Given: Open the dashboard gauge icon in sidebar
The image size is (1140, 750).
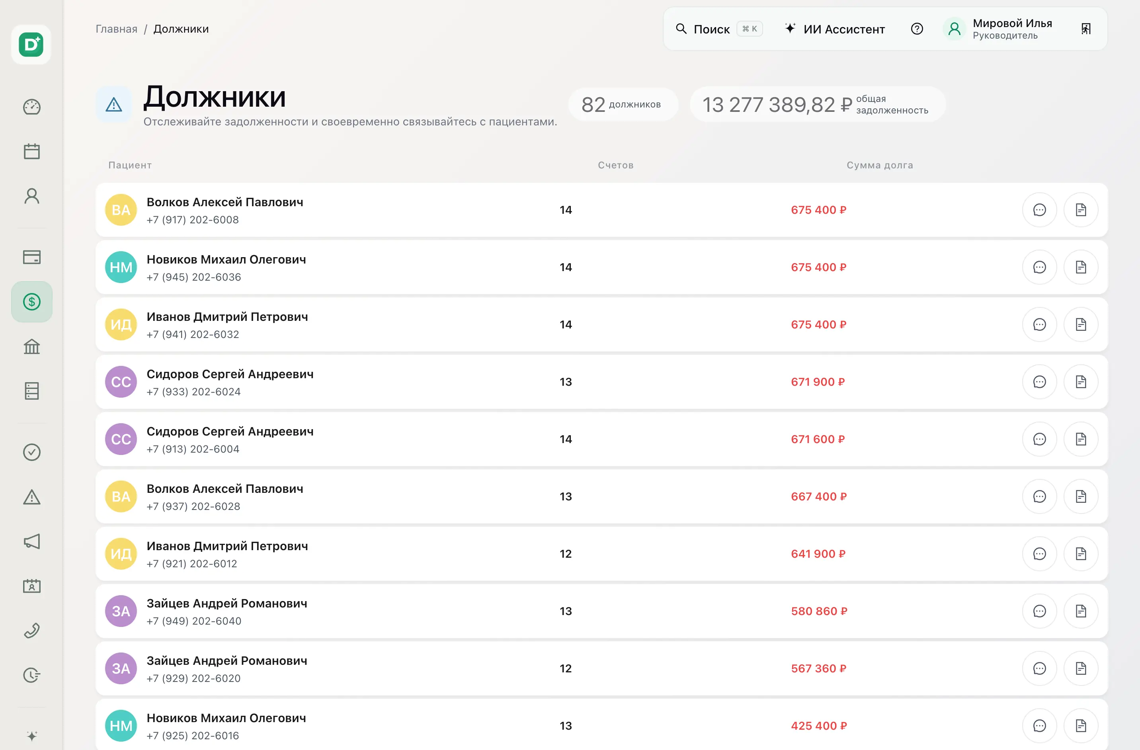Looking at the screenshot, I should pos(31,107).
